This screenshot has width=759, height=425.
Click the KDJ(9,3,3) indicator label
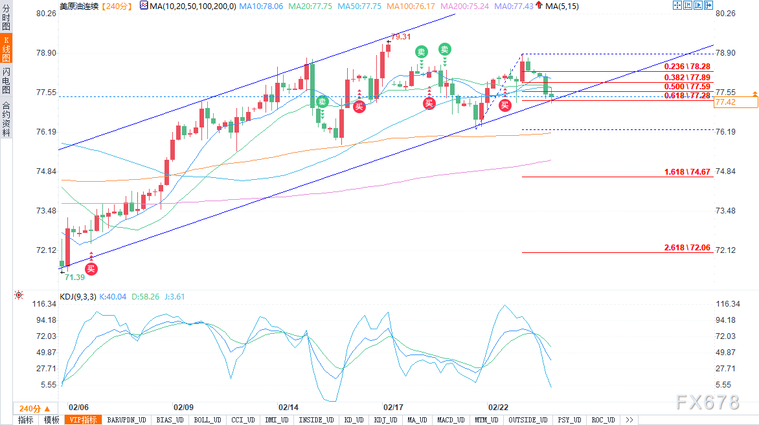point(78,296)
